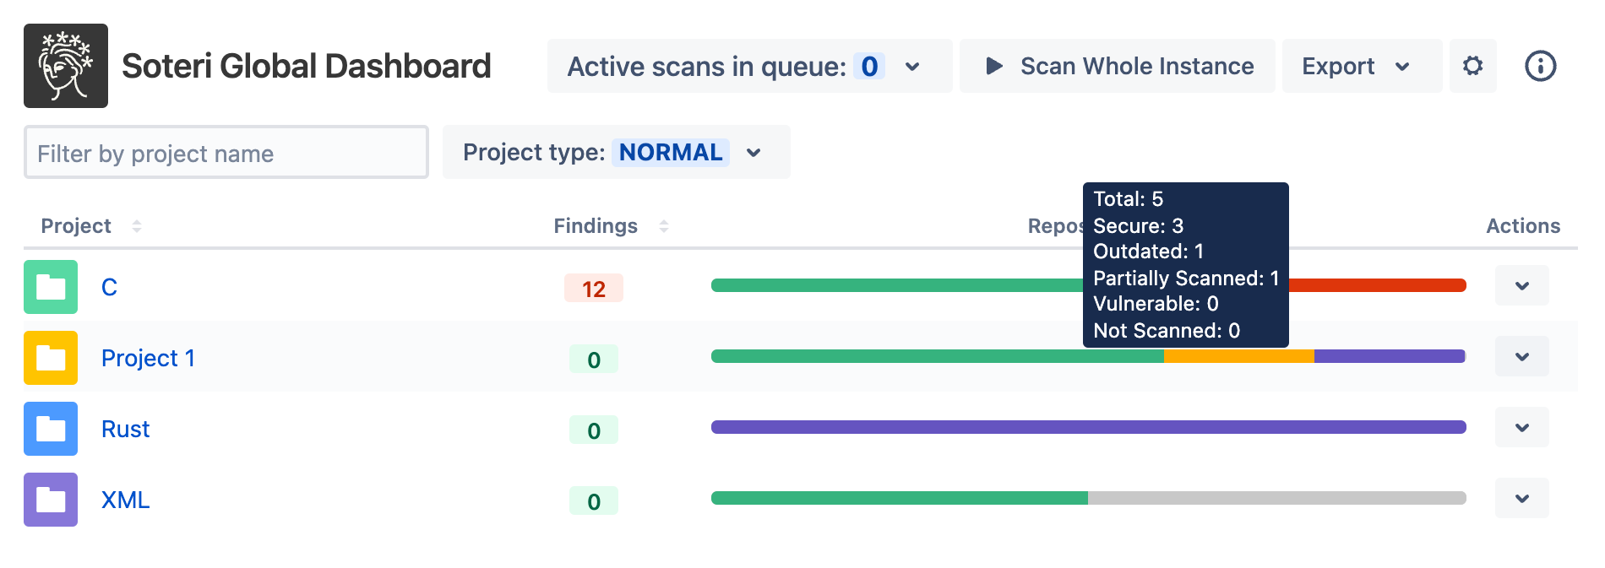Expand actions menu for Rust project
1605x568 pixels.
(x=1521, y=428)
